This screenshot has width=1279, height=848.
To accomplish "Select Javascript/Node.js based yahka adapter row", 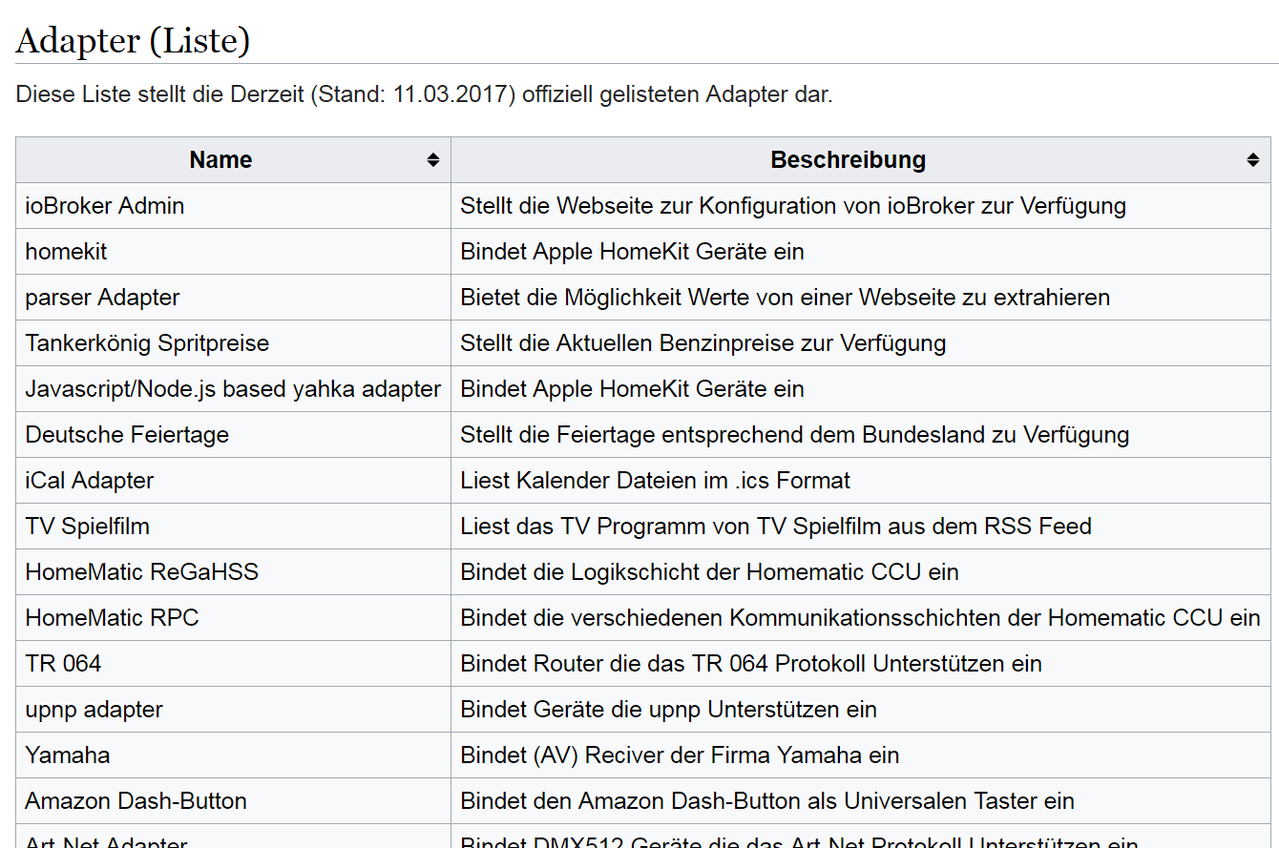I will click(x=233, y=389).
